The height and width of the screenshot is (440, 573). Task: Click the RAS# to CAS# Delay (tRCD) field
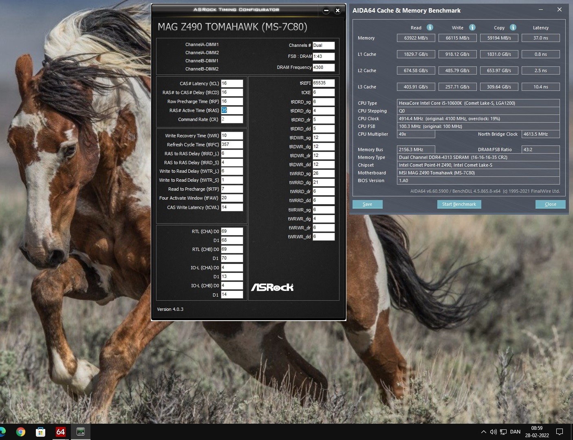pyautogui.click(x=232, y=92)
